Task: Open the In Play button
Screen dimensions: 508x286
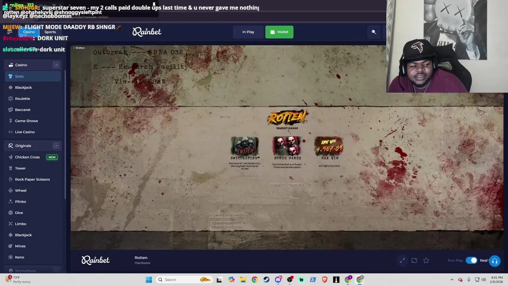Action: tap(248, 32)
